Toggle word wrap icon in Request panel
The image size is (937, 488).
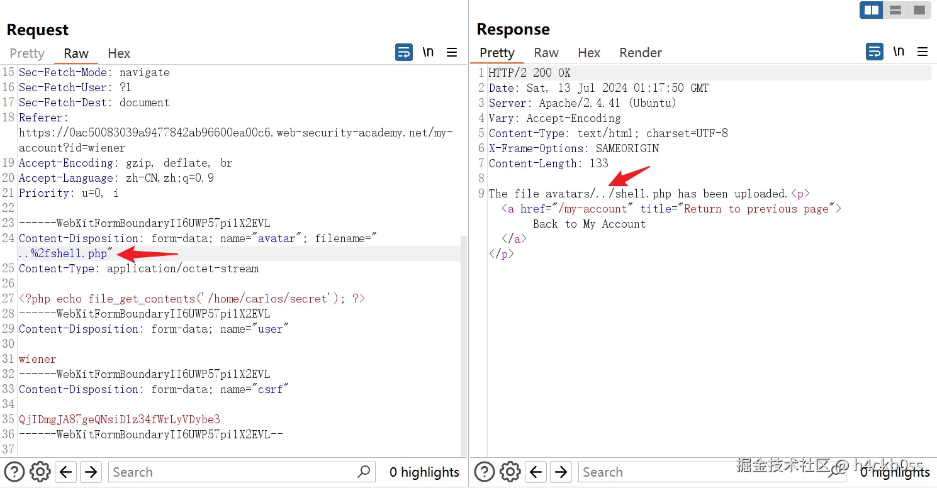404,52
